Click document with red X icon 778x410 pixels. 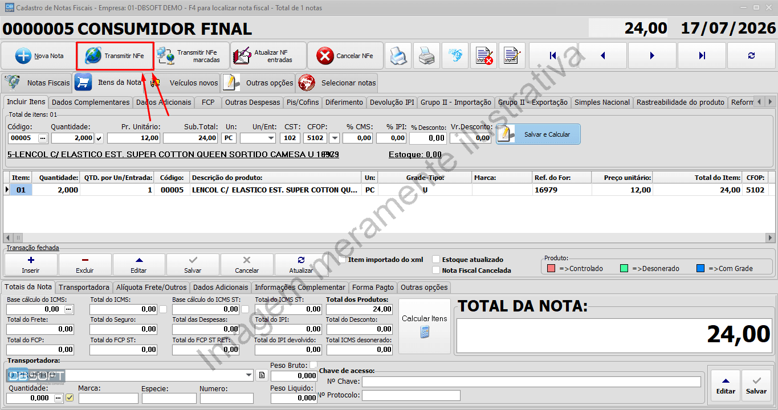click(x=484, y=56)
